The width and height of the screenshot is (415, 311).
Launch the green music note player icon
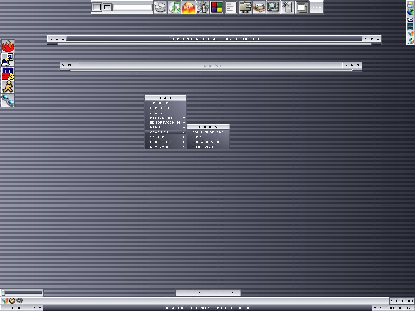pyautogui.click(x=174, y=7)
